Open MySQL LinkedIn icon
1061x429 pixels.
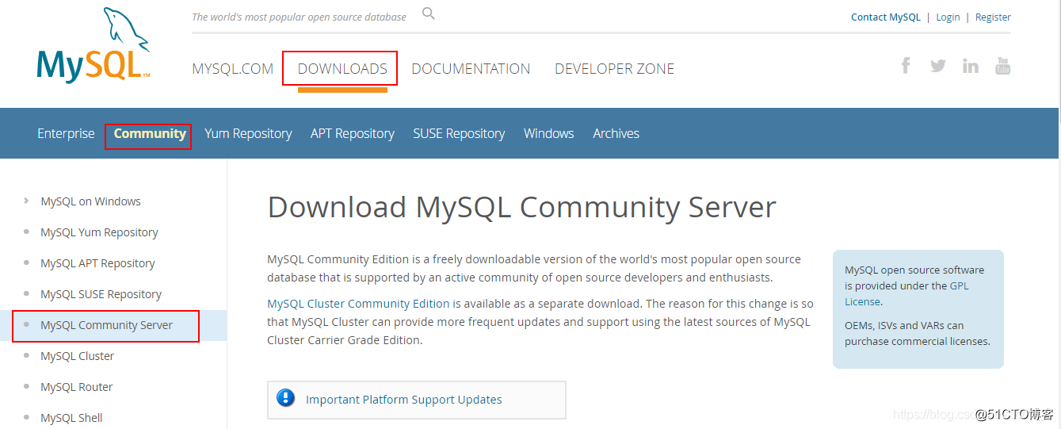click(x=971, y=66)
